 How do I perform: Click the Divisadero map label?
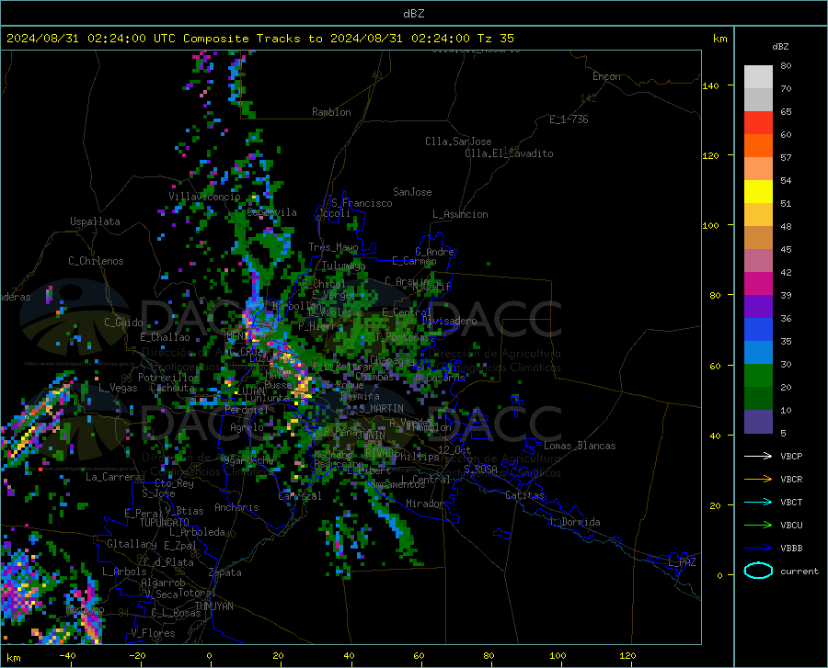point(449,321)
